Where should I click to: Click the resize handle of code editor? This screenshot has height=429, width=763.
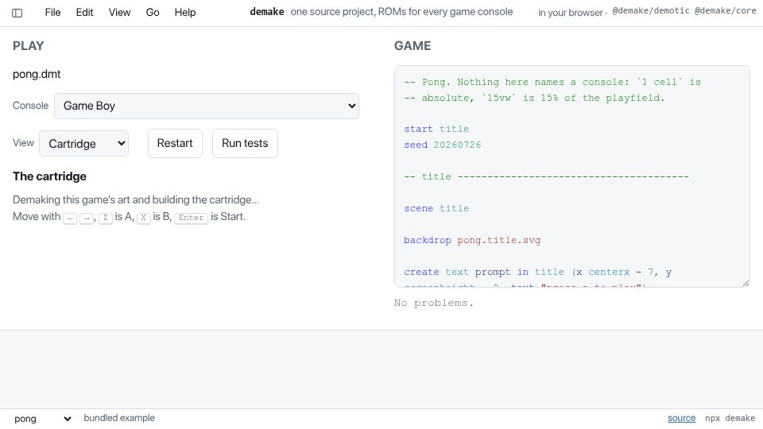[x=746, y=283]
